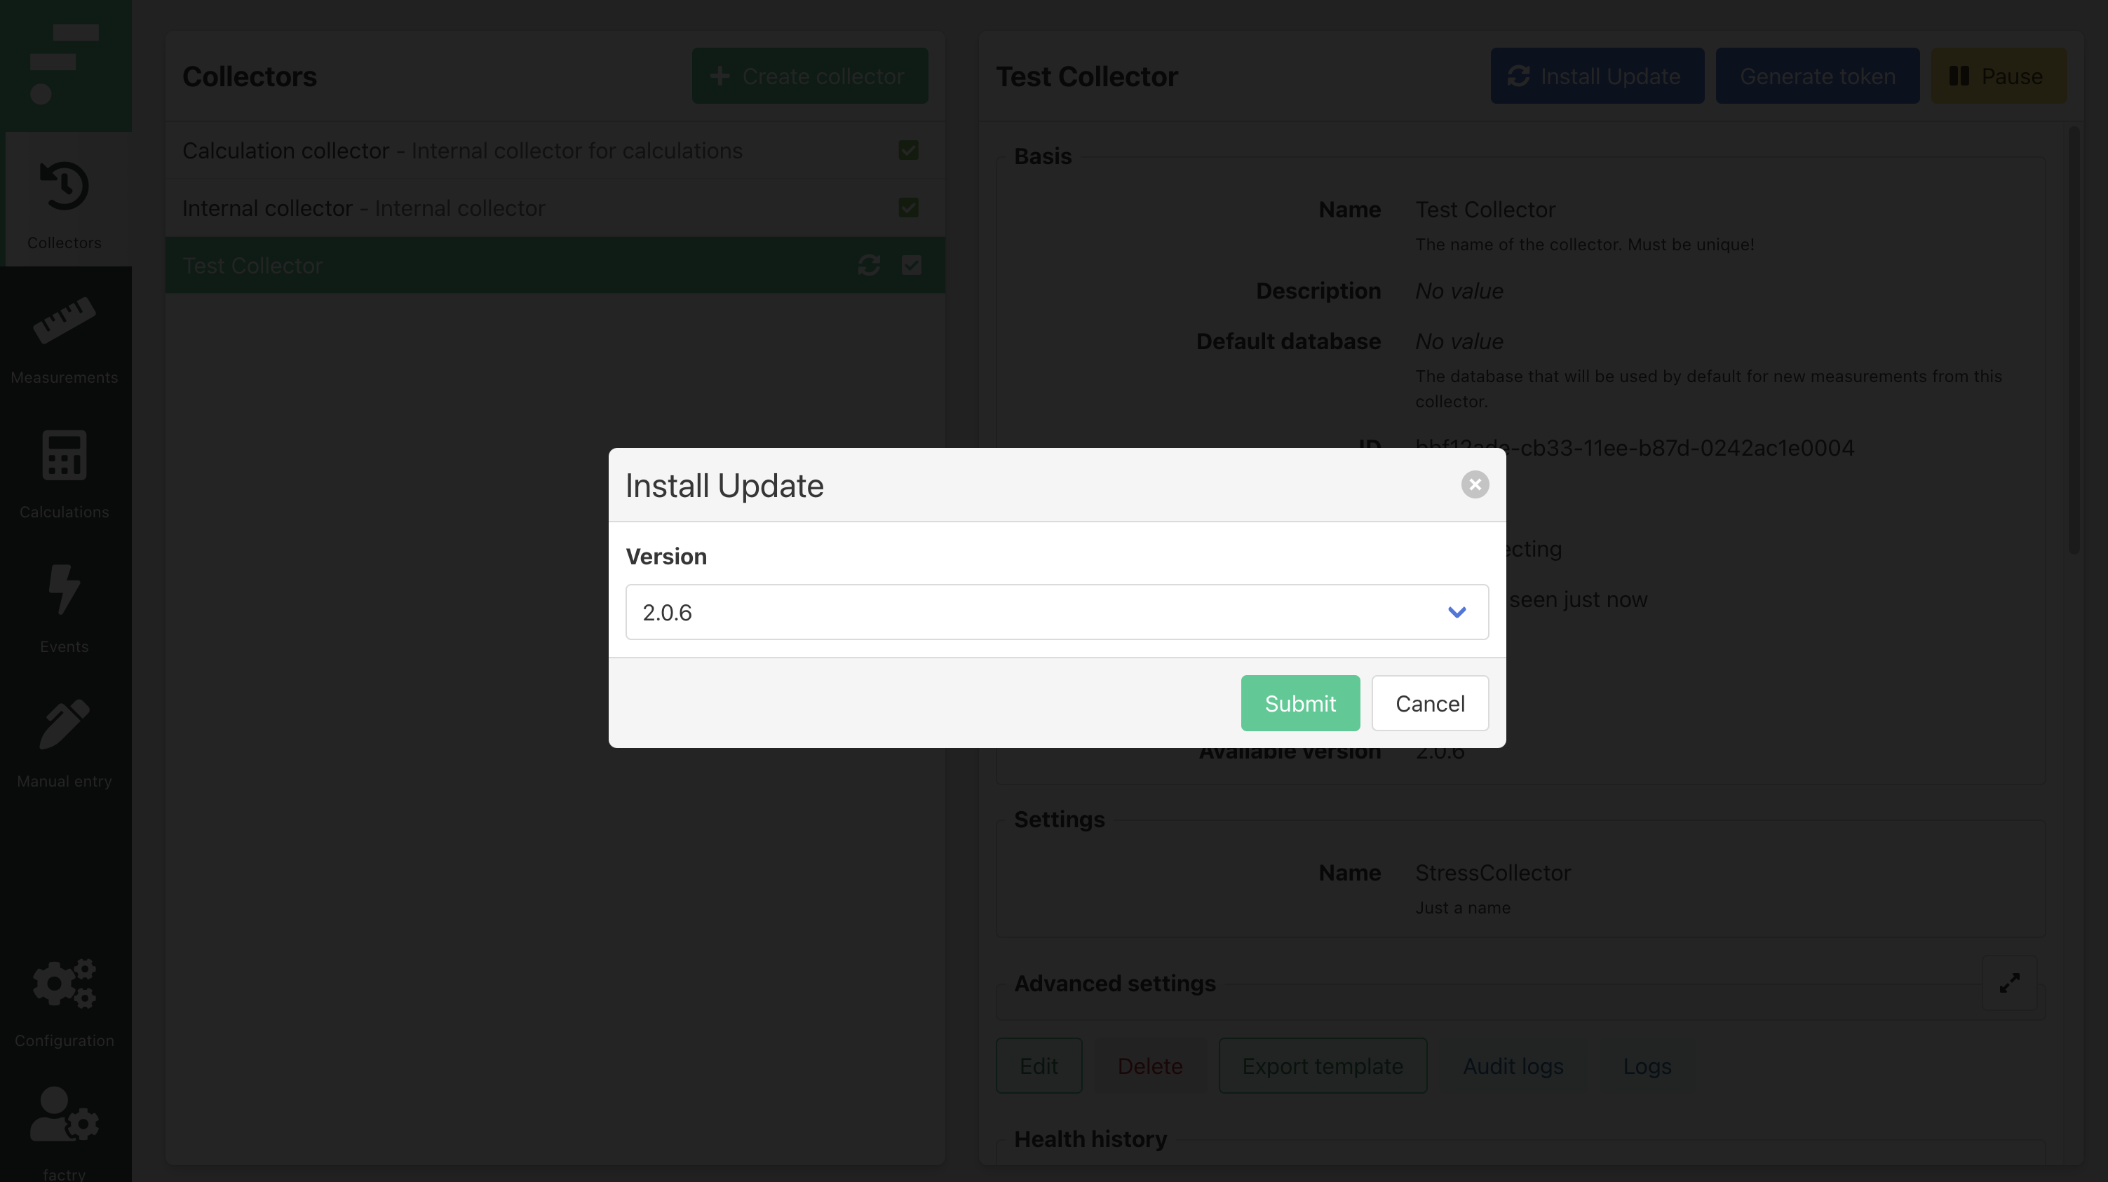
Task: Open the Audit logs link
Action: tap(1513, 1065)
